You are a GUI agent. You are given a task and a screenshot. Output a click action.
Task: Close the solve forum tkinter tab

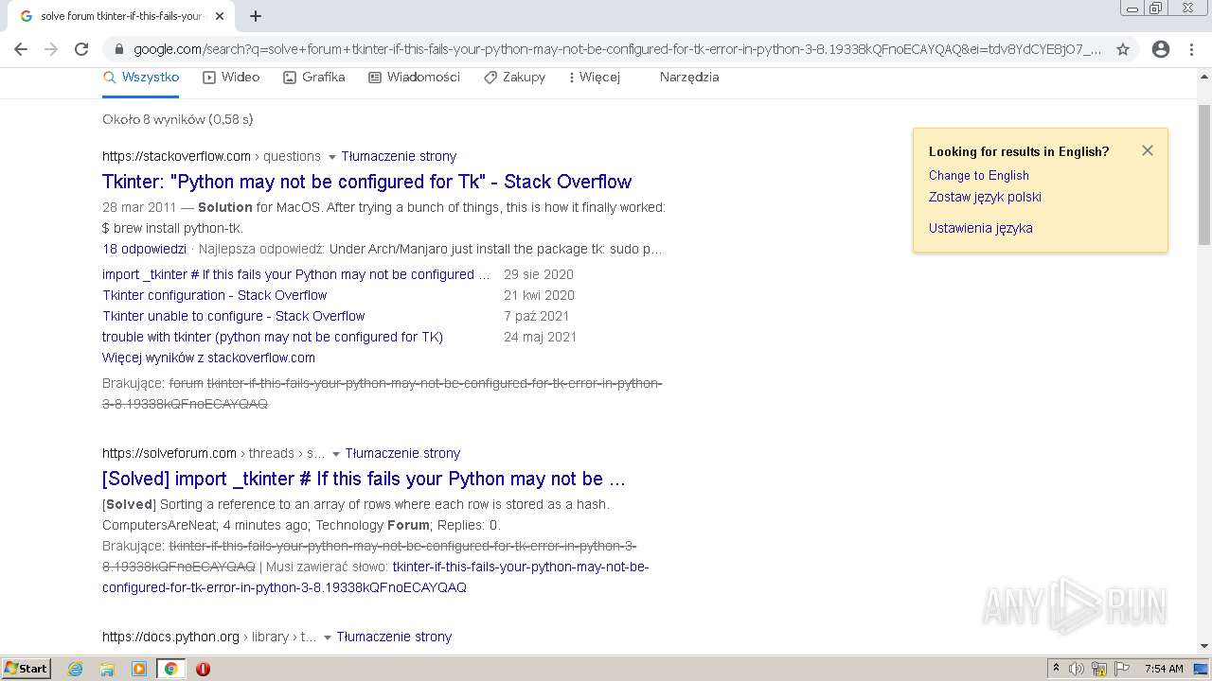[x=220, y=16]
